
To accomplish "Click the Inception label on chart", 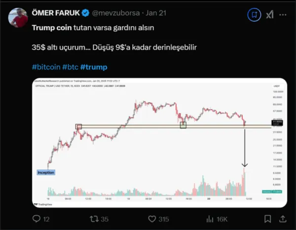I will [46, 172].
